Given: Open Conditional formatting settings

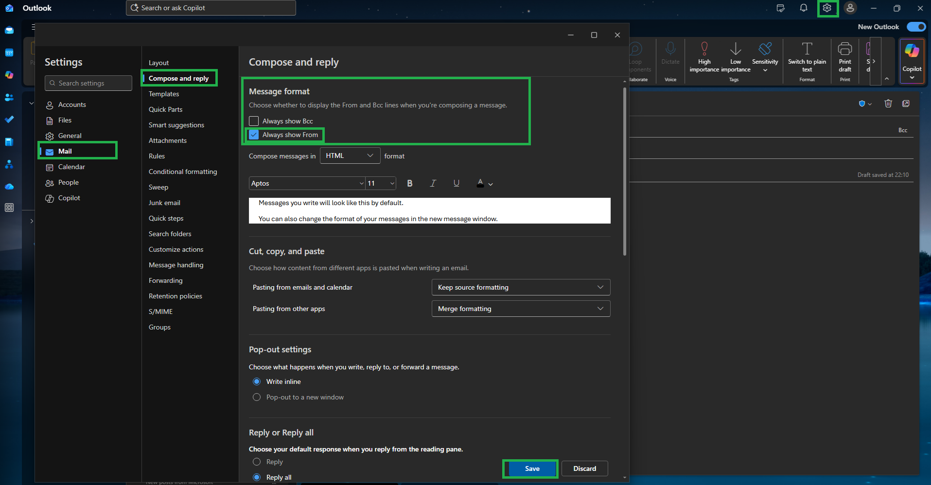Looking at the screenshot, I should point(183,172).
